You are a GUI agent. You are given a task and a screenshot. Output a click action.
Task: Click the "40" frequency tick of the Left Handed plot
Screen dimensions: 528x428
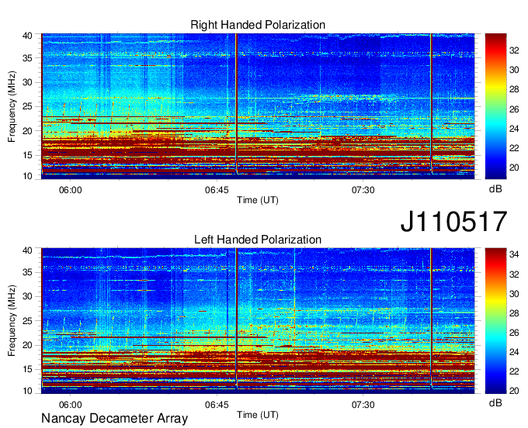tap(28, 250)
